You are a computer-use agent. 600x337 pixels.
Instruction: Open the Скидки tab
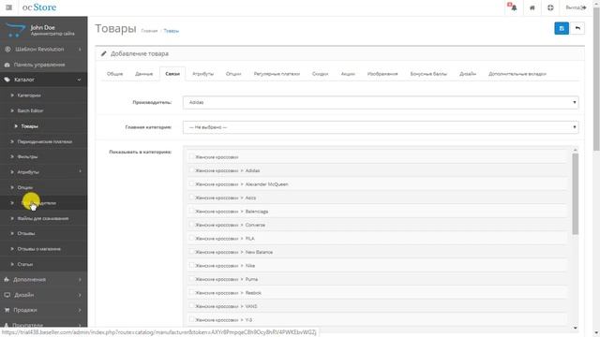point(321,74)
